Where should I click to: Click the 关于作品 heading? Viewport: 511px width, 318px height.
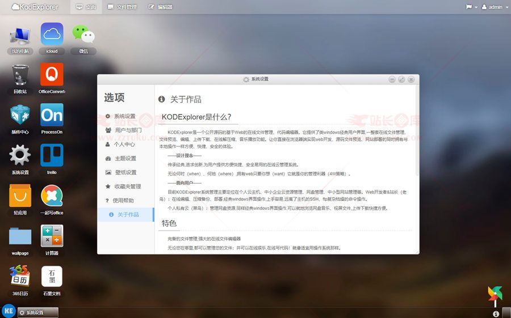click(186, 99)
